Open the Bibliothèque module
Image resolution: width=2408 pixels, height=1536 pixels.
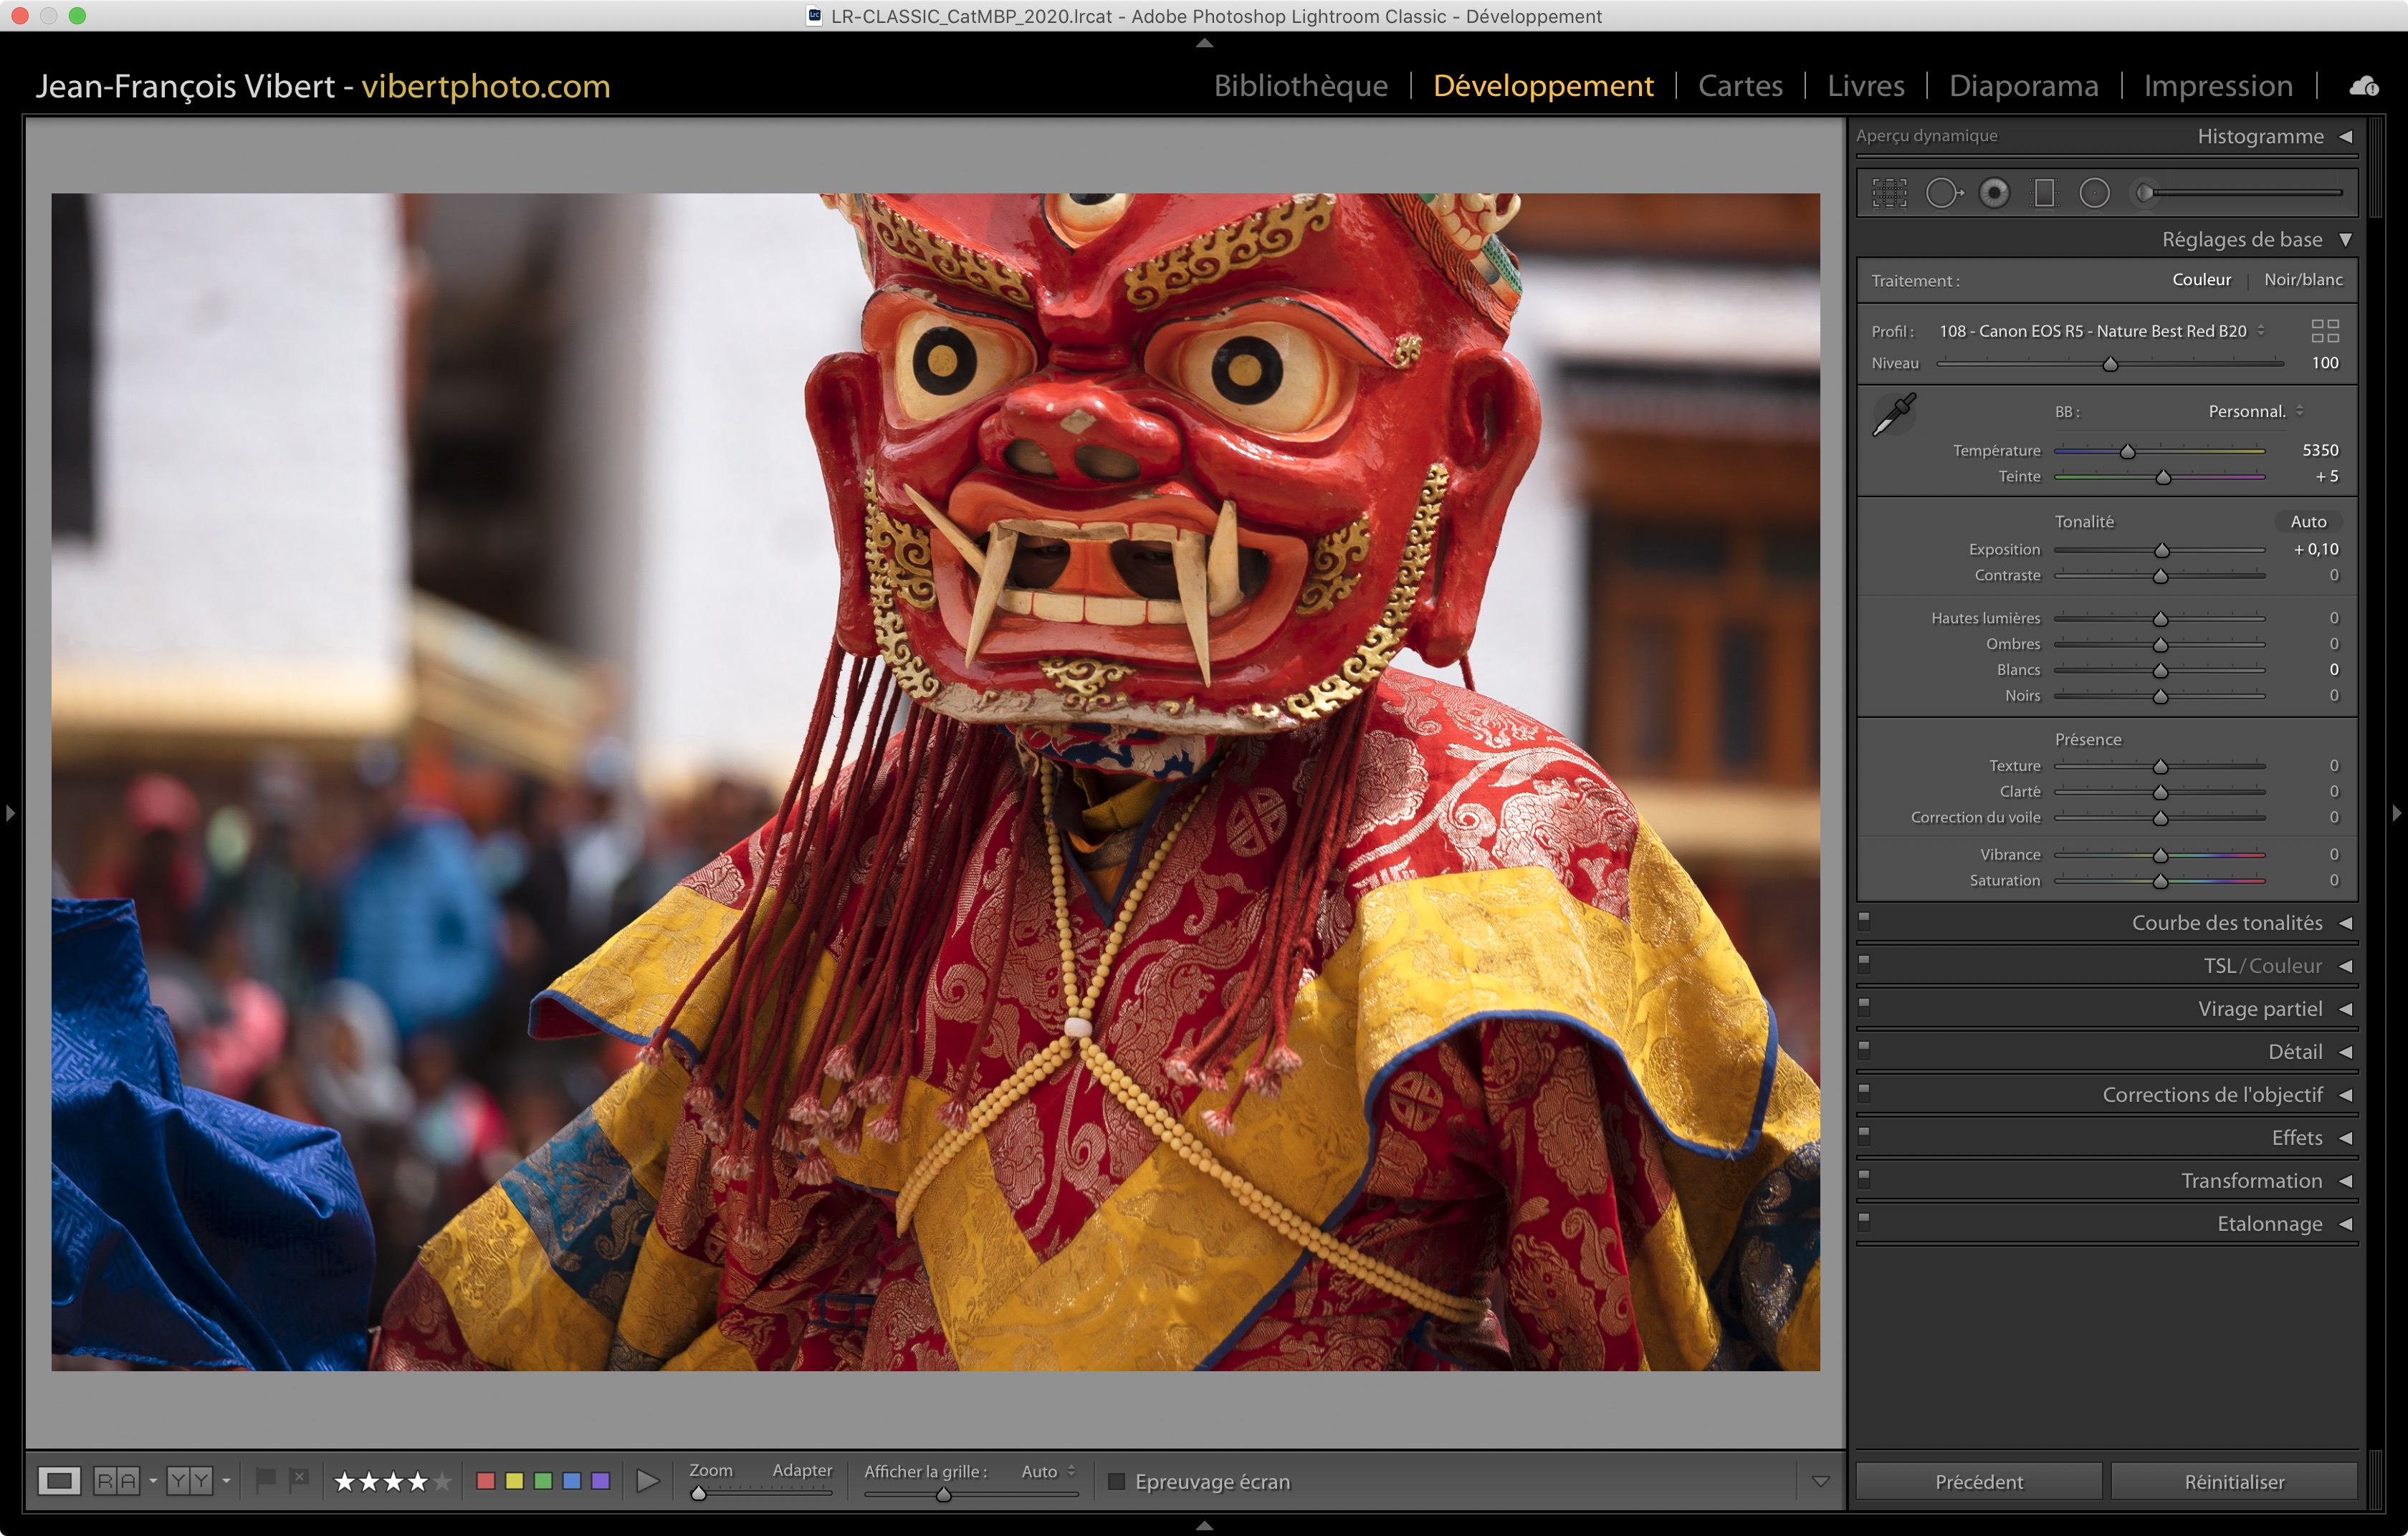[1300, 86]
